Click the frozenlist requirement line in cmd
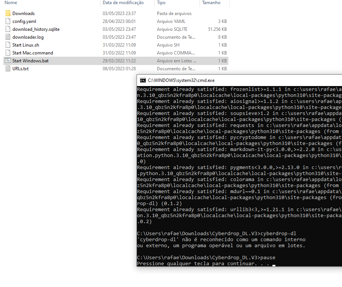The height and width of the screenshot is (287, 342). click(x=239, y=89)
